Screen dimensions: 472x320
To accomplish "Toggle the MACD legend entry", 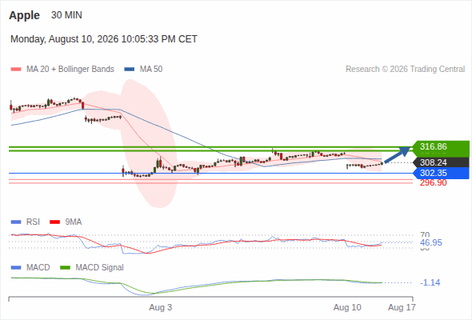I will pos(30,268).
